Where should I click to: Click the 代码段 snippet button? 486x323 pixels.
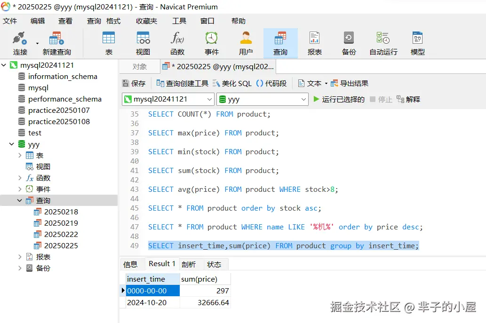pyautogui.click(x=271, y=83)
